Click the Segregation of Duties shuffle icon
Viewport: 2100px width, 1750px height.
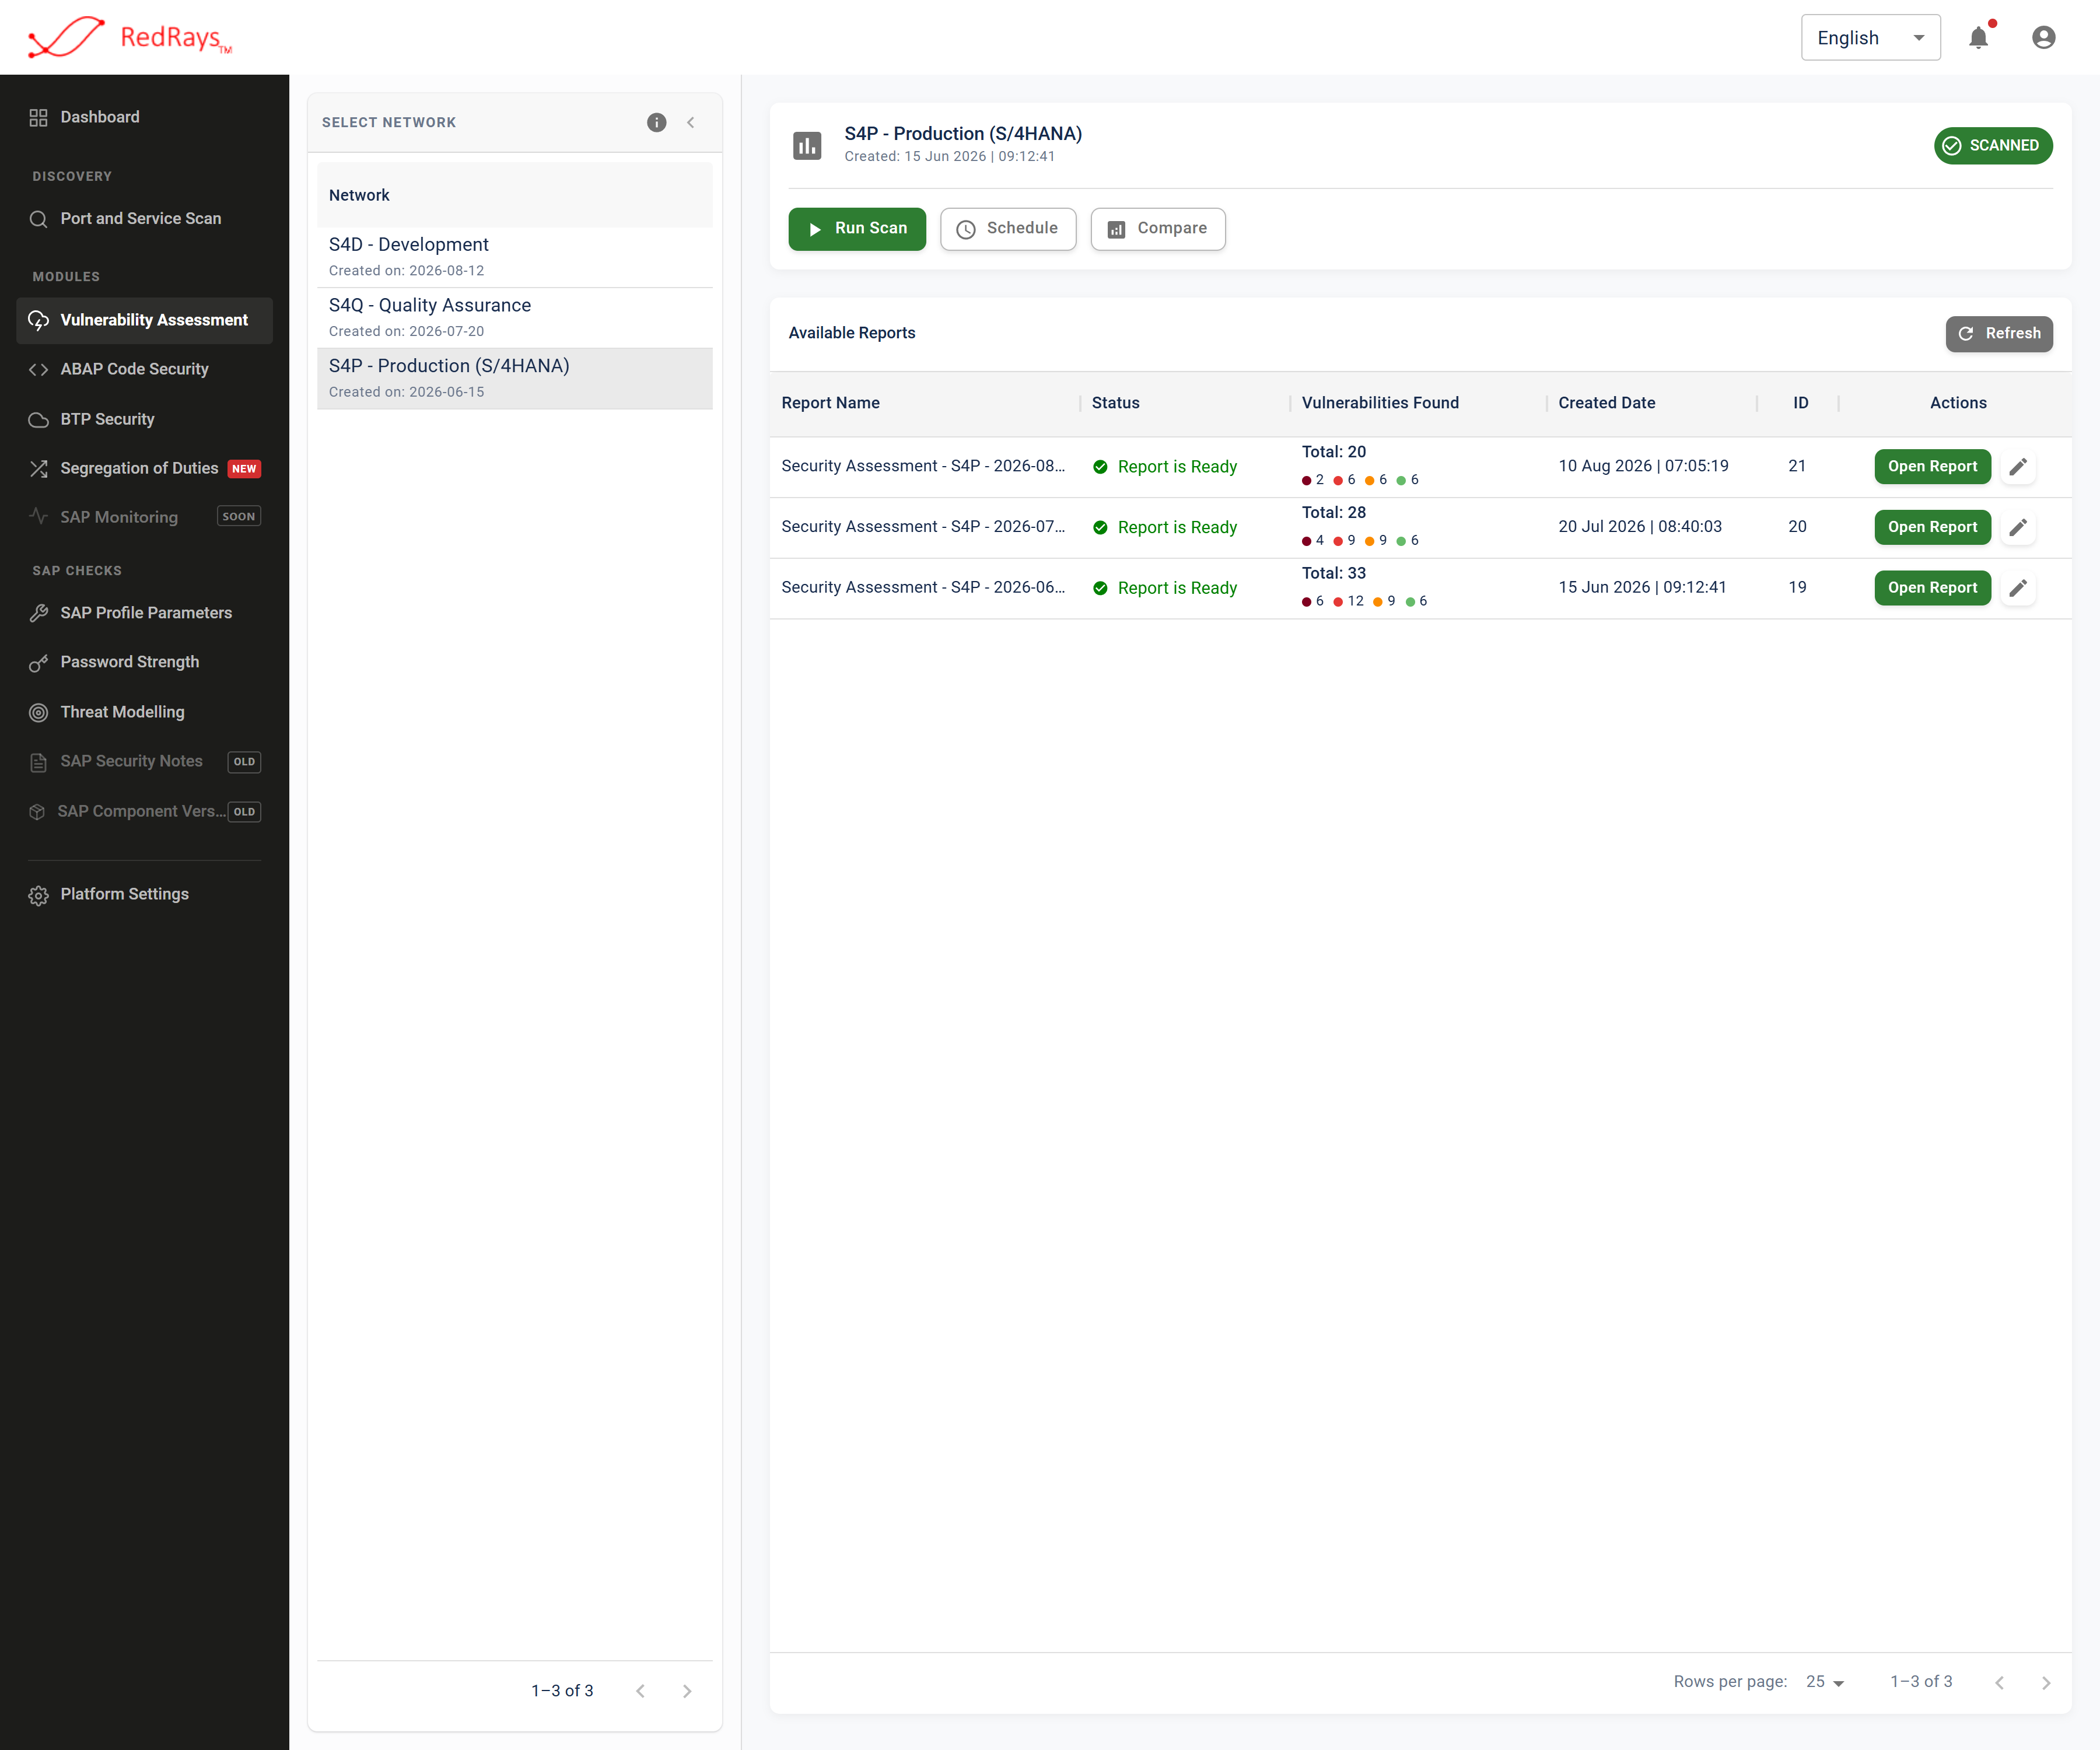coord(38,468)
